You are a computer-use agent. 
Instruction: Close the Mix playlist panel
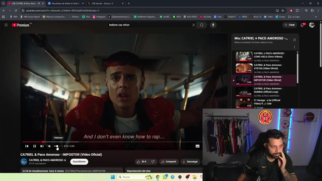point(294,40)
